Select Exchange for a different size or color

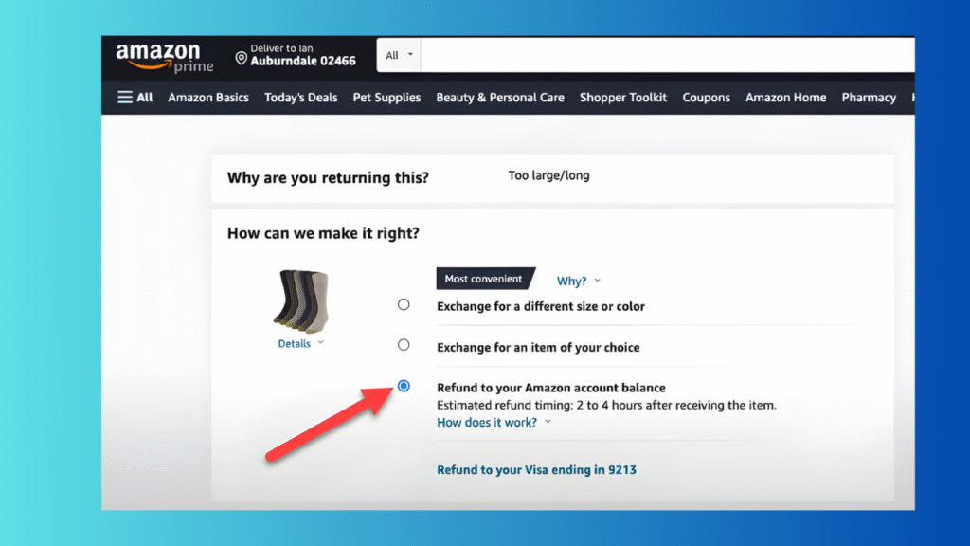404,304
